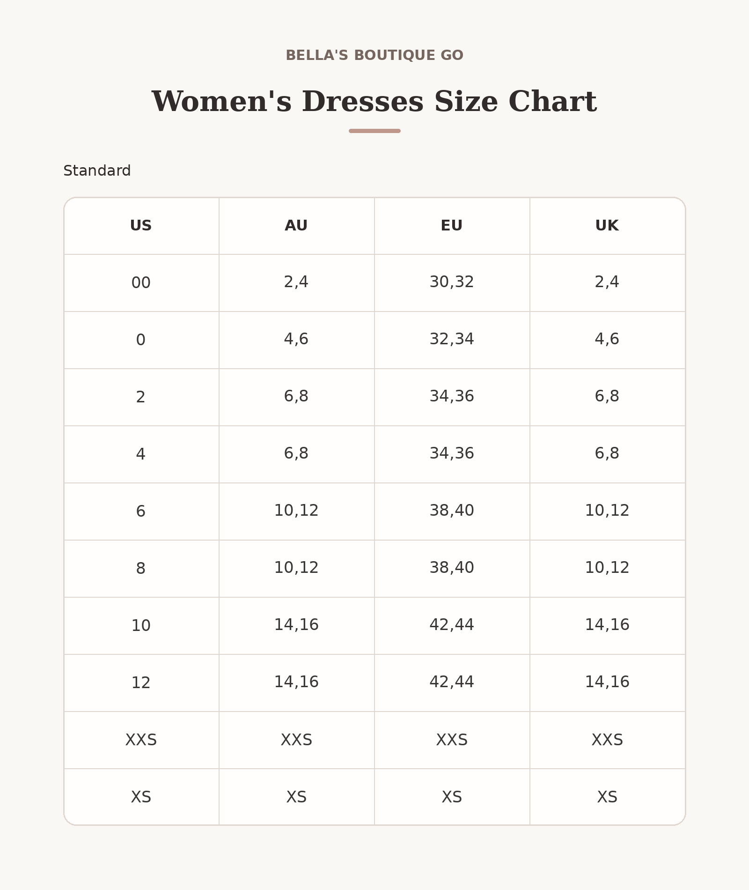
Task: Click the US size 12 cell
Action: tap(141, 683)
